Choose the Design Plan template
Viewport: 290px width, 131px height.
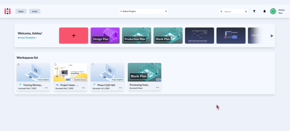coord(105,35)
